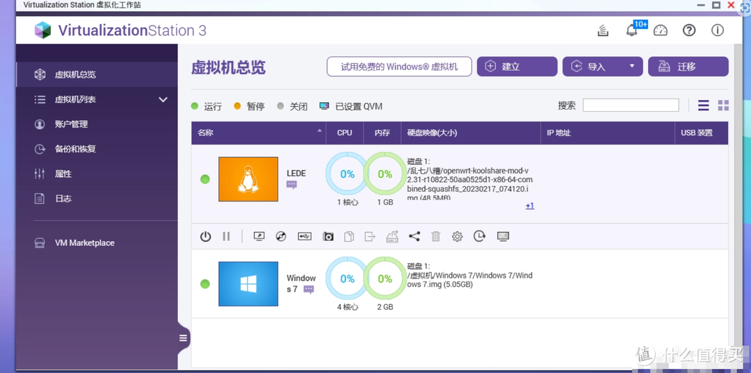Click the 试用免费的 Windows® 虚拟机 button
751x373 pixels.
tap(399, 67)
